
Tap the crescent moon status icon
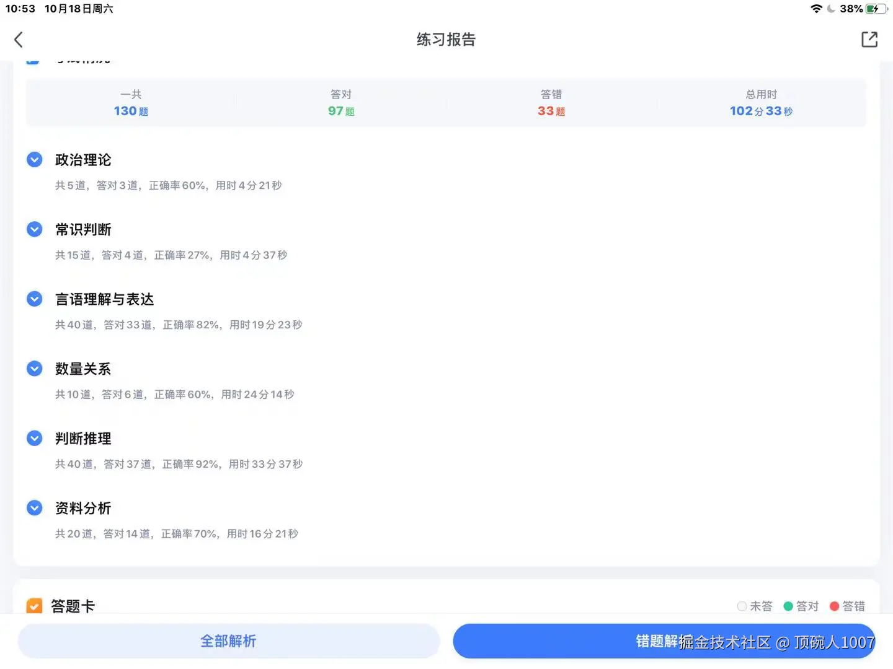[832, 9]
